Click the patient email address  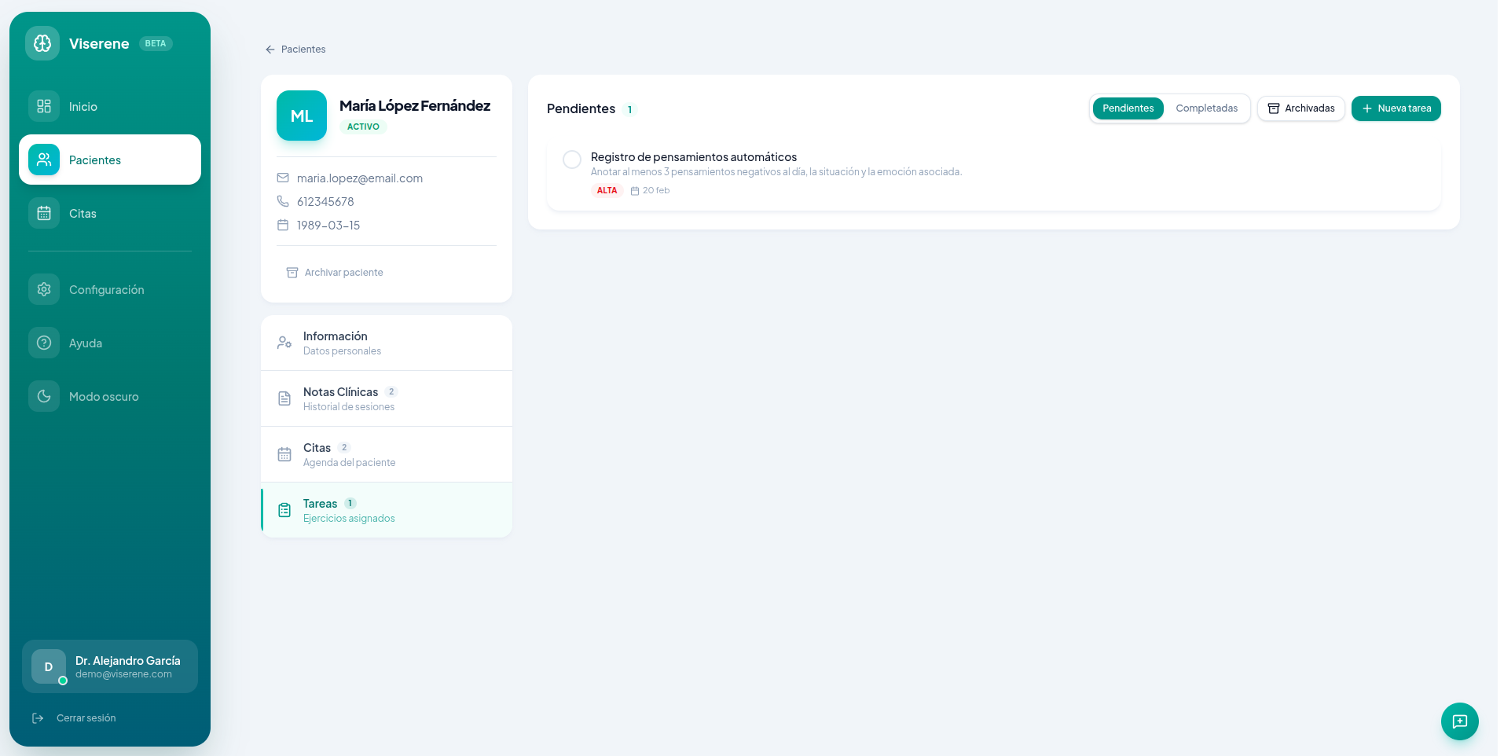coord(359,178)
